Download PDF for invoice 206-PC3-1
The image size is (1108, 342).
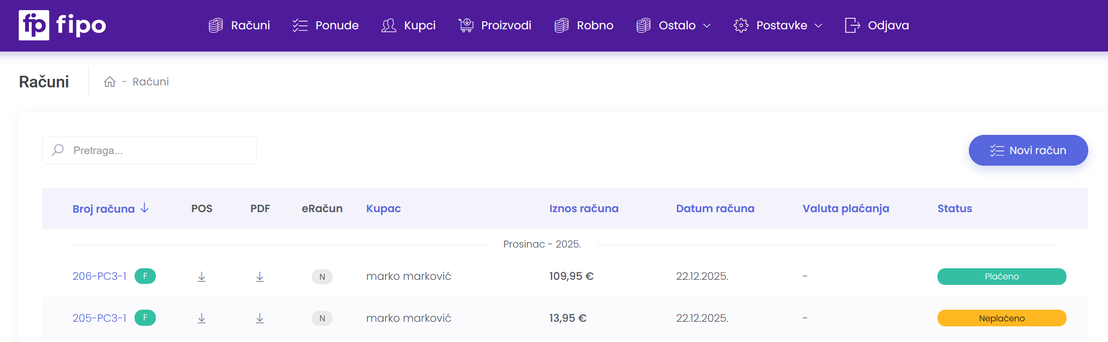(x=260, y=277)
